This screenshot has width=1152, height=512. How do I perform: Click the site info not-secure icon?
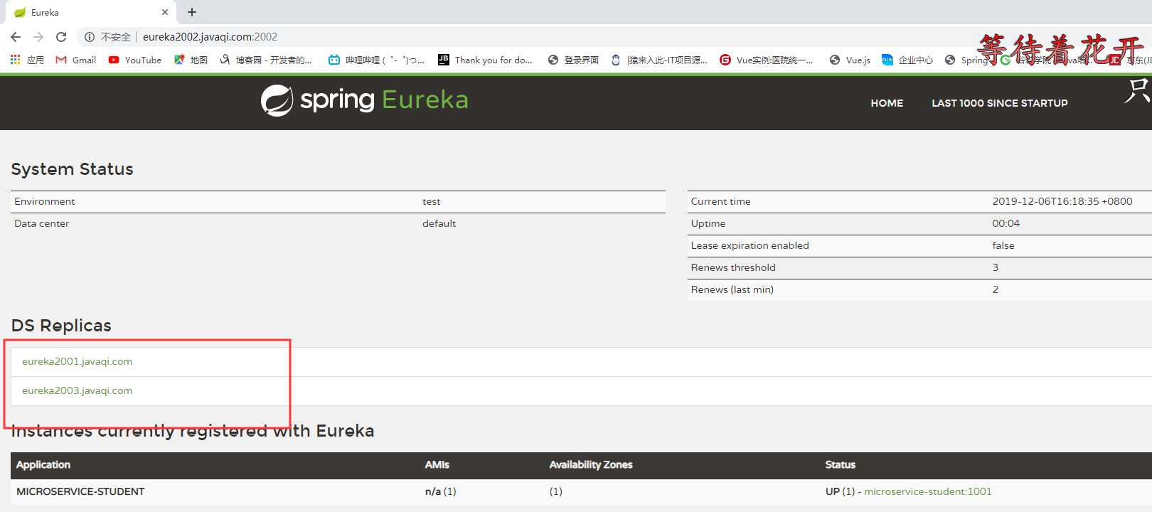point(90,37)
